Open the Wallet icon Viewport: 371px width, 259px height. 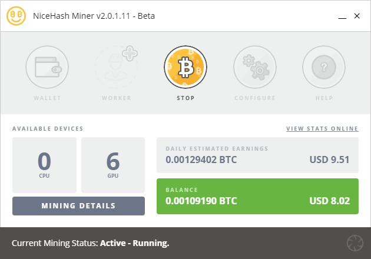coord(47,68)
